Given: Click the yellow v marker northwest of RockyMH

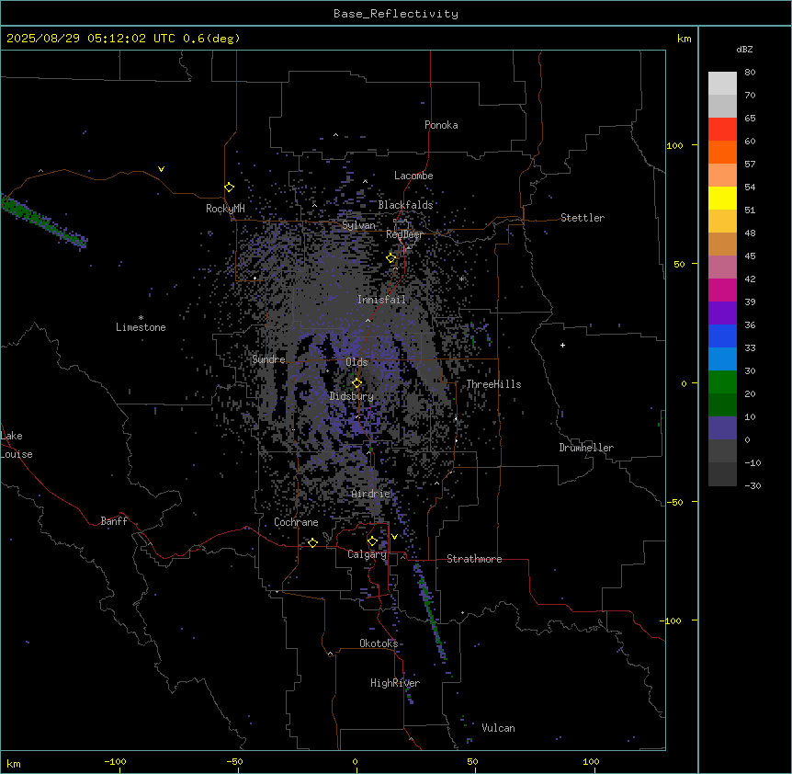Looking at the screenshot, I should point(161,169).
